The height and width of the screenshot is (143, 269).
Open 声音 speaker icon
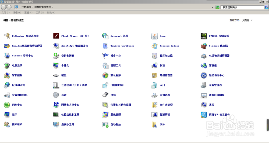click(x=56, y=95)
